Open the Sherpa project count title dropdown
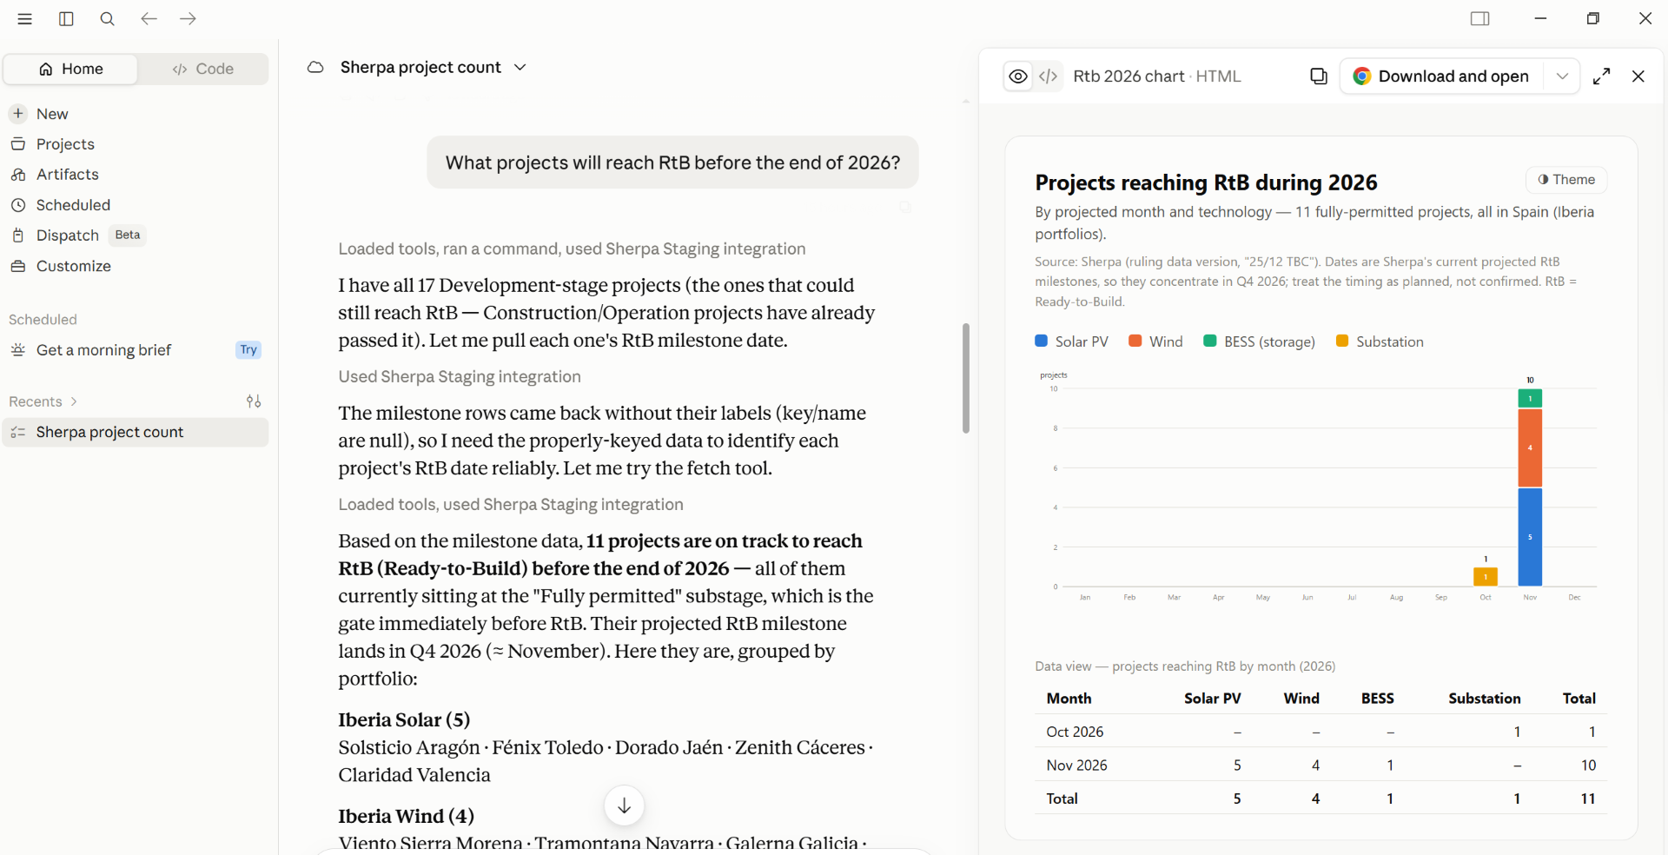 pyautogui.click(x=520, y=68)
